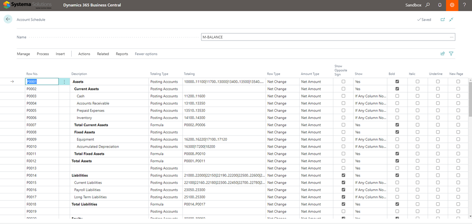472x224 pixels.
Task: Click the collapse page arrows icon
Action: point(451,20)
